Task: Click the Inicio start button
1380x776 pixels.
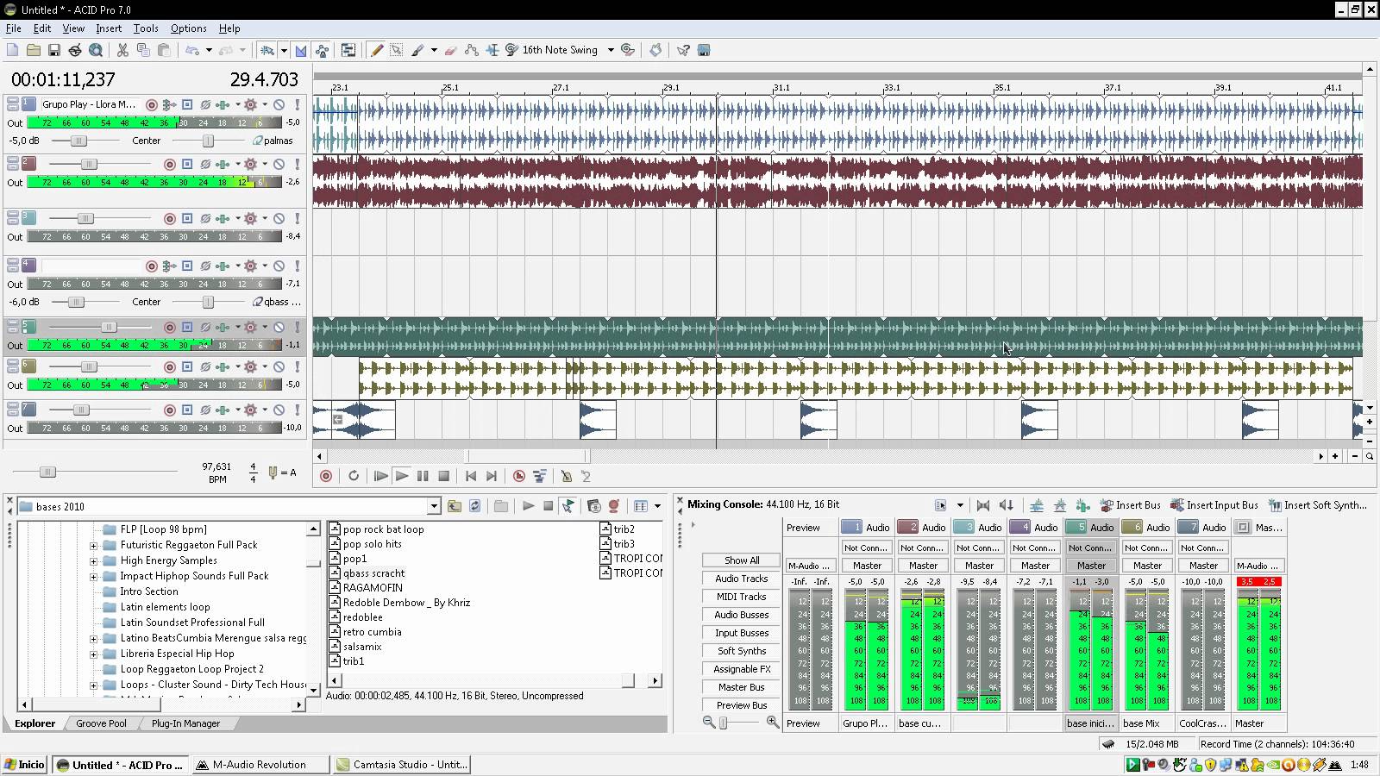Action: [24, 765]
